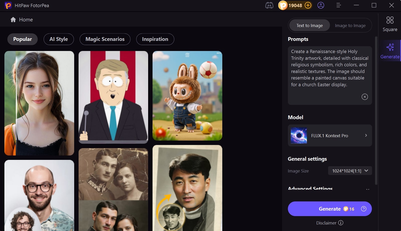This screenshot has height=231, width=401.
Task: Open model selector chevron for FLUX.1 Kontext Pro
Action: (x=366, y=135)
